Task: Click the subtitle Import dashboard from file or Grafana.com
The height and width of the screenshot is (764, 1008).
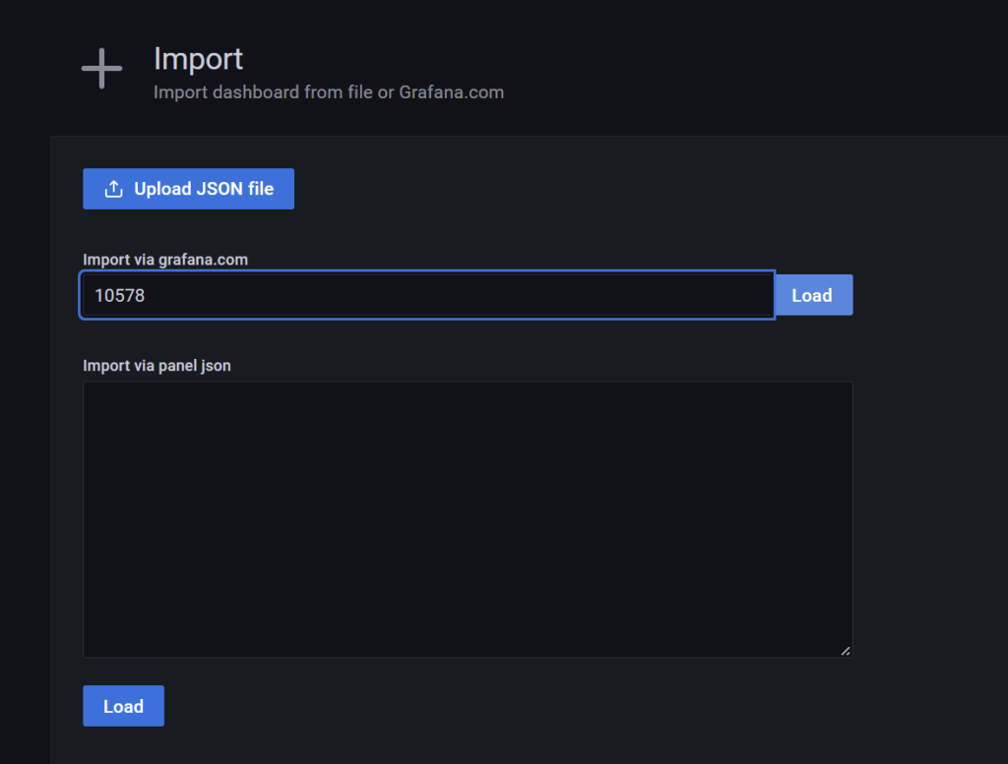Action: pyautogui.click(x=328, y=92)
